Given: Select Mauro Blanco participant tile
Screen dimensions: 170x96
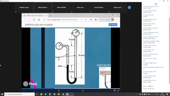Looking at the screenshot, I should (x=43, y=7).
